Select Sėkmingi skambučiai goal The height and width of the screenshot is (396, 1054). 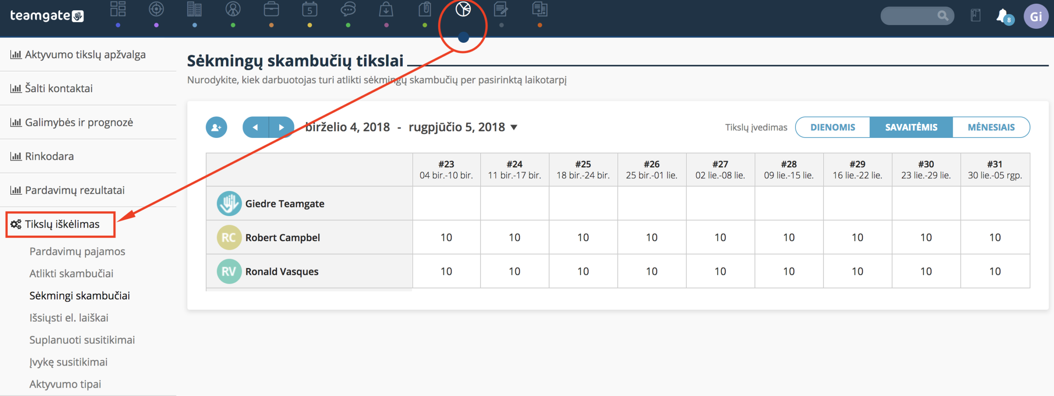tap(79, 296)
